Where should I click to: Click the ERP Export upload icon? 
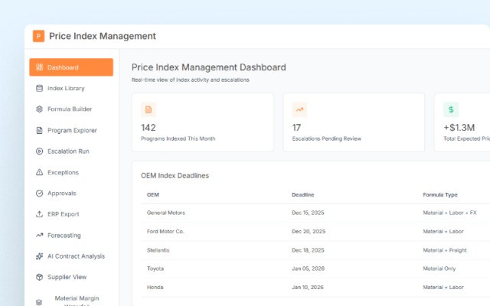click(39, 214)
